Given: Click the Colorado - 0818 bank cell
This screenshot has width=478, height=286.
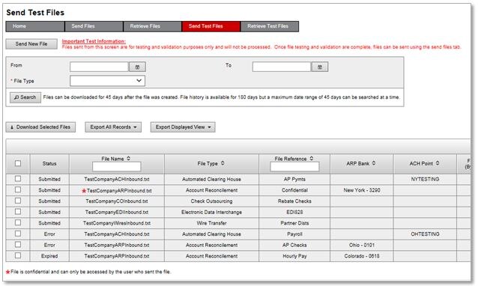Looking at the screenshot, I should click(x=362, y=256).
